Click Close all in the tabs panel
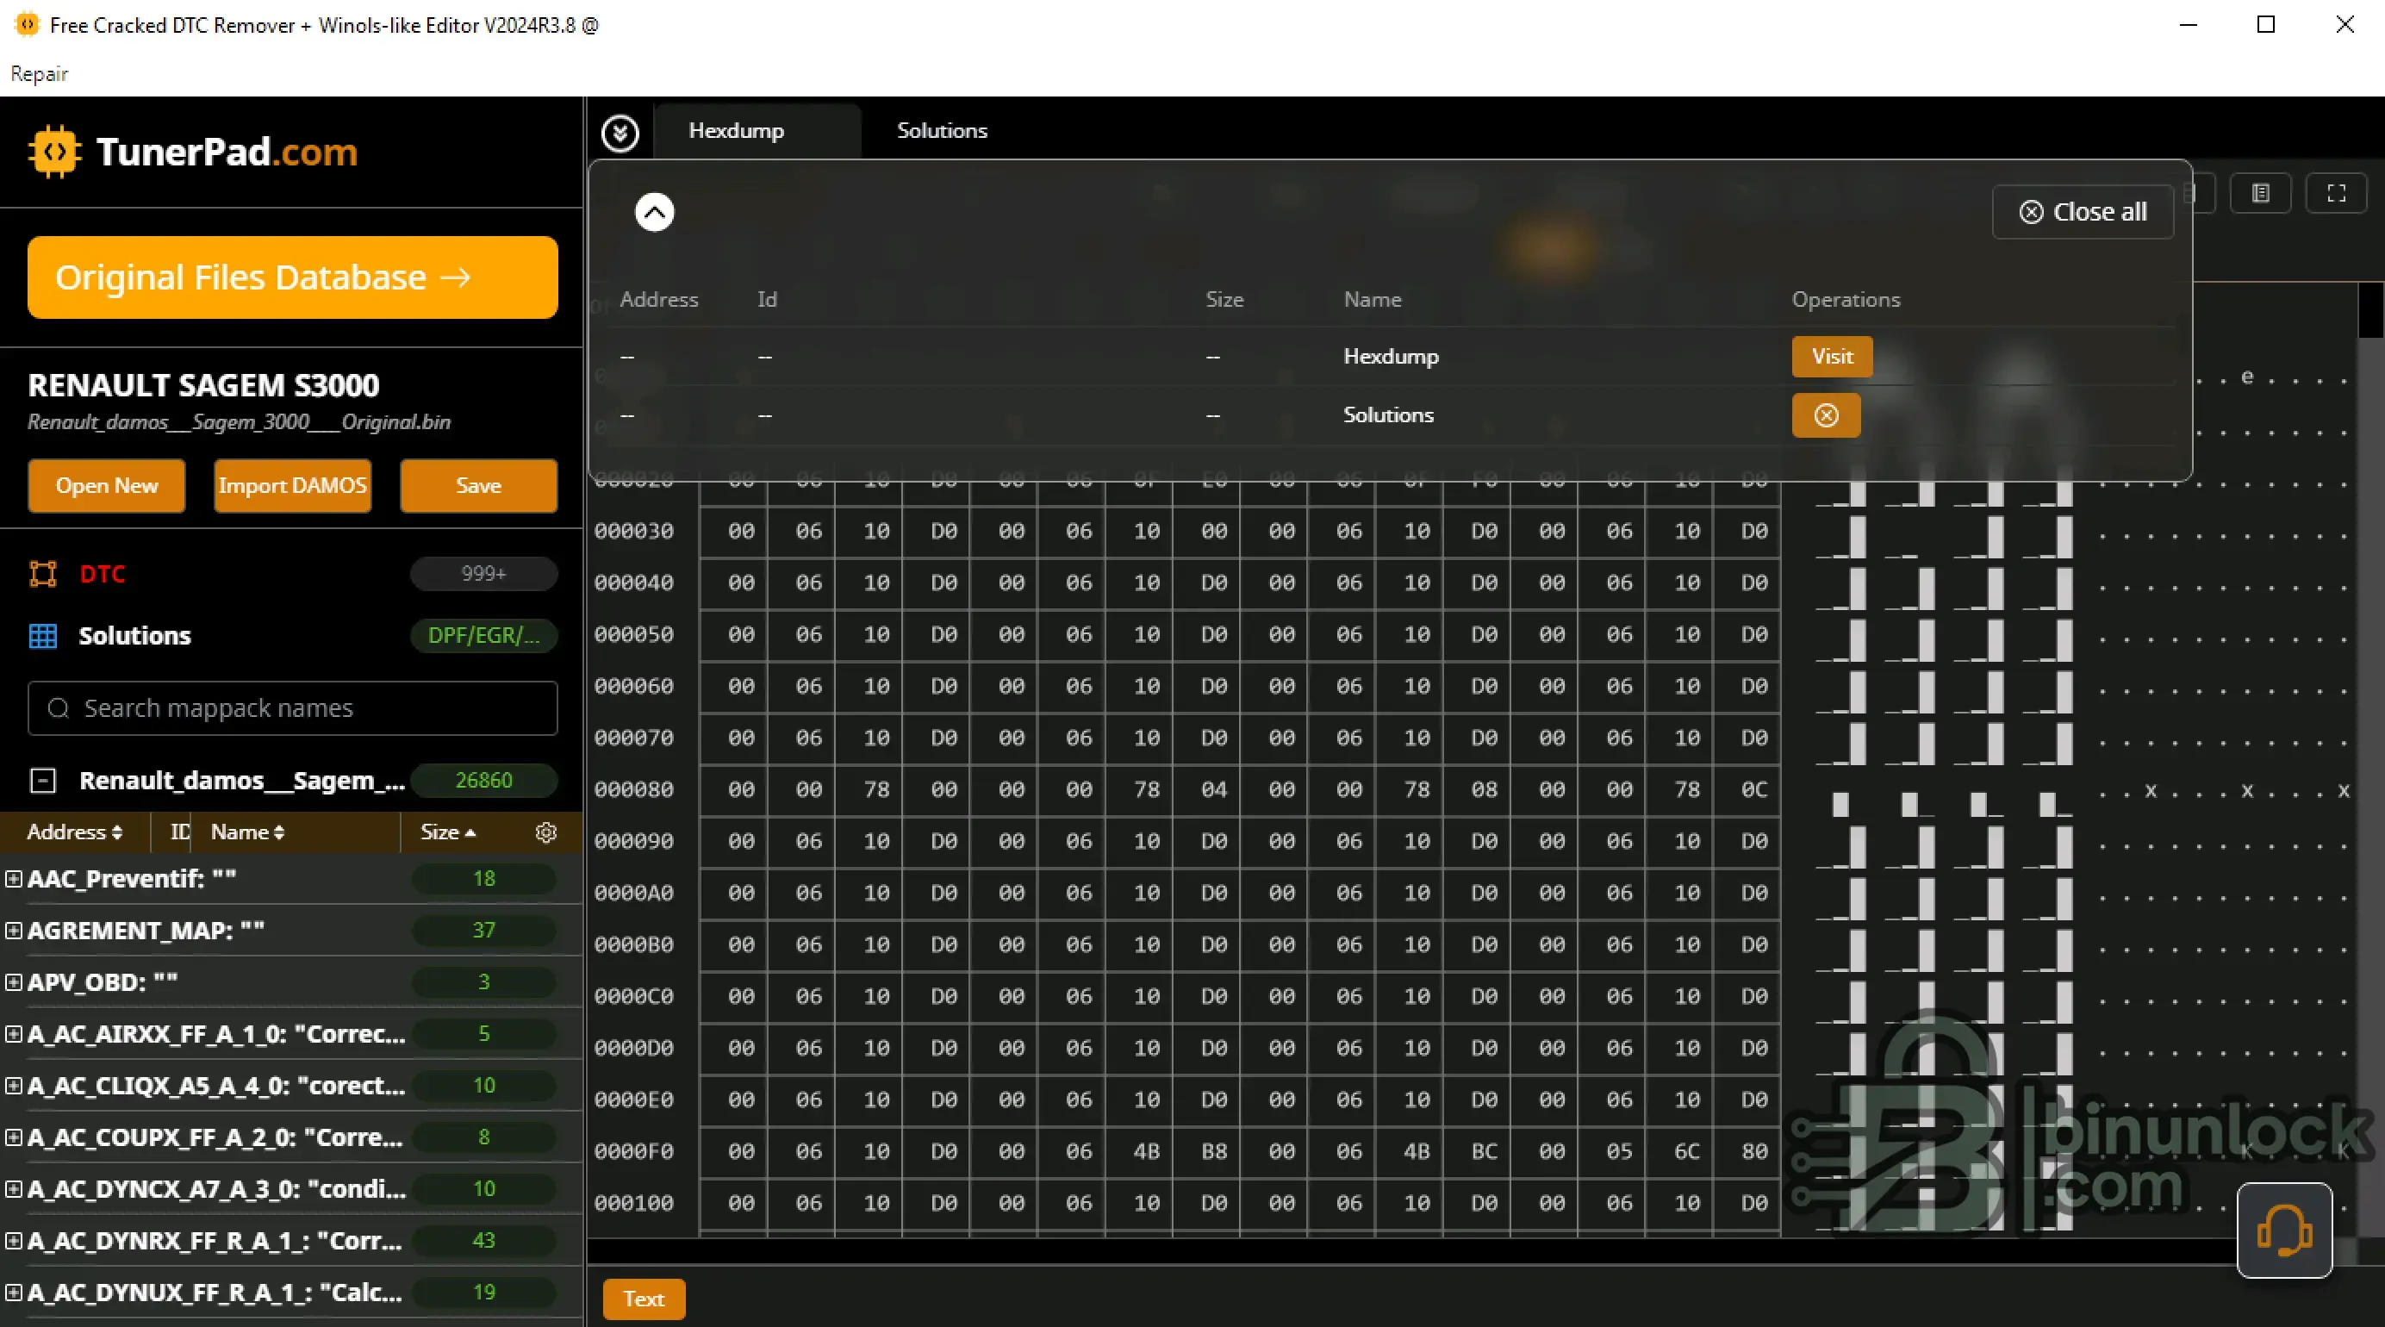 pyautogui.click(x=2083, y=212)
